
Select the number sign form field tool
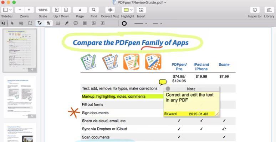point(102,23)
